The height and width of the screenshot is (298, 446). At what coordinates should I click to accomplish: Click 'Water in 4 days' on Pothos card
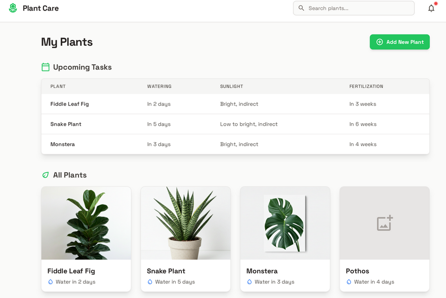click(374, 282)
